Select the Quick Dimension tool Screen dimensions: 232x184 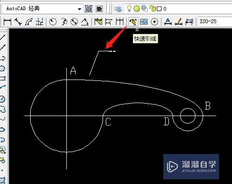98,22
